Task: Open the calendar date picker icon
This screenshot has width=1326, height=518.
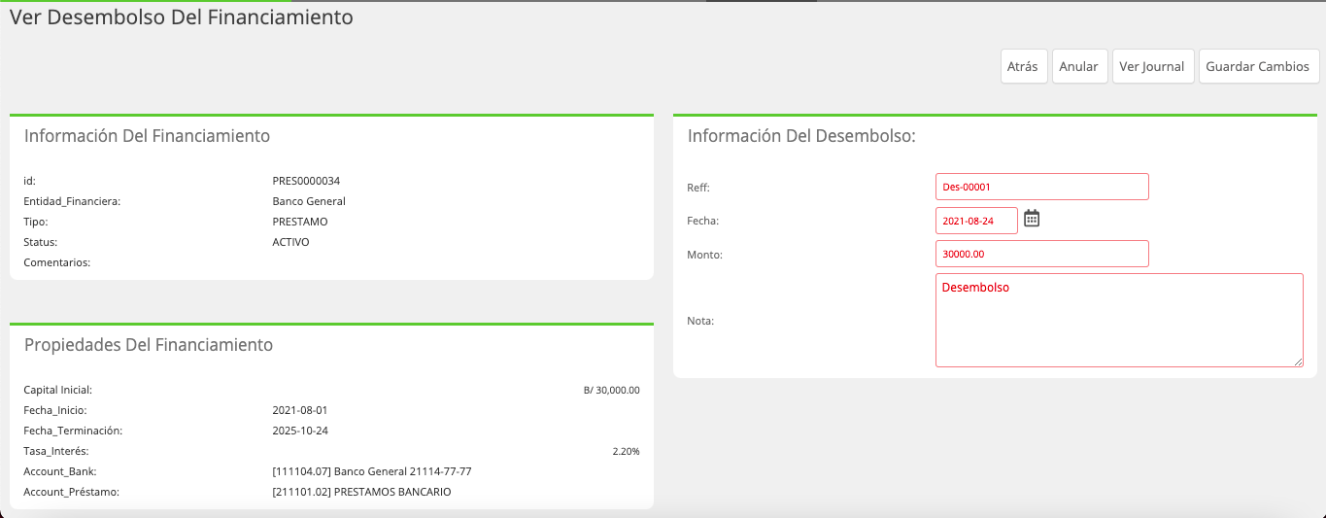Action: [x=1032, y=219]
